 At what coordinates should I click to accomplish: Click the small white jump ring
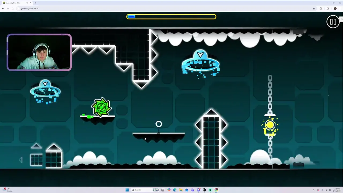coord(159,124)
